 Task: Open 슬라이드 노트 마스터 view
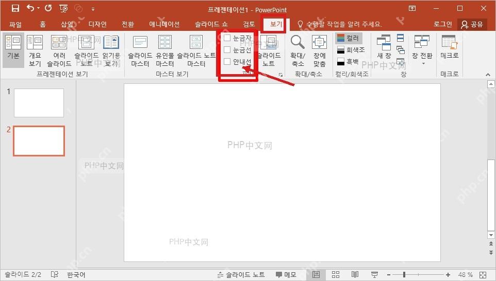click(x=196, y=50)
